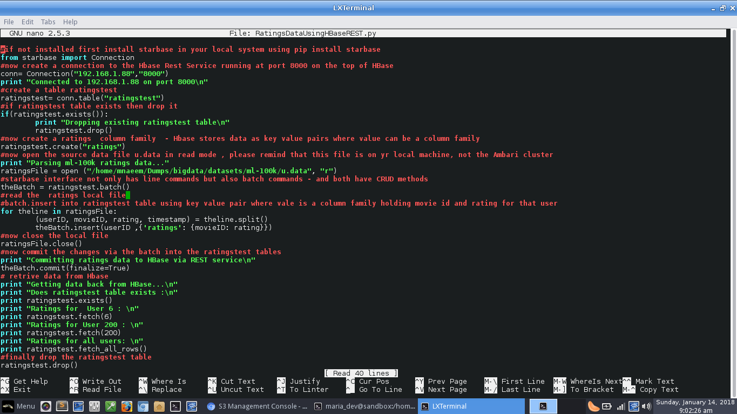Switch to maria_dev@sandbox terminal window
This screenshot has width=737, height=414.
click(365, 406)
